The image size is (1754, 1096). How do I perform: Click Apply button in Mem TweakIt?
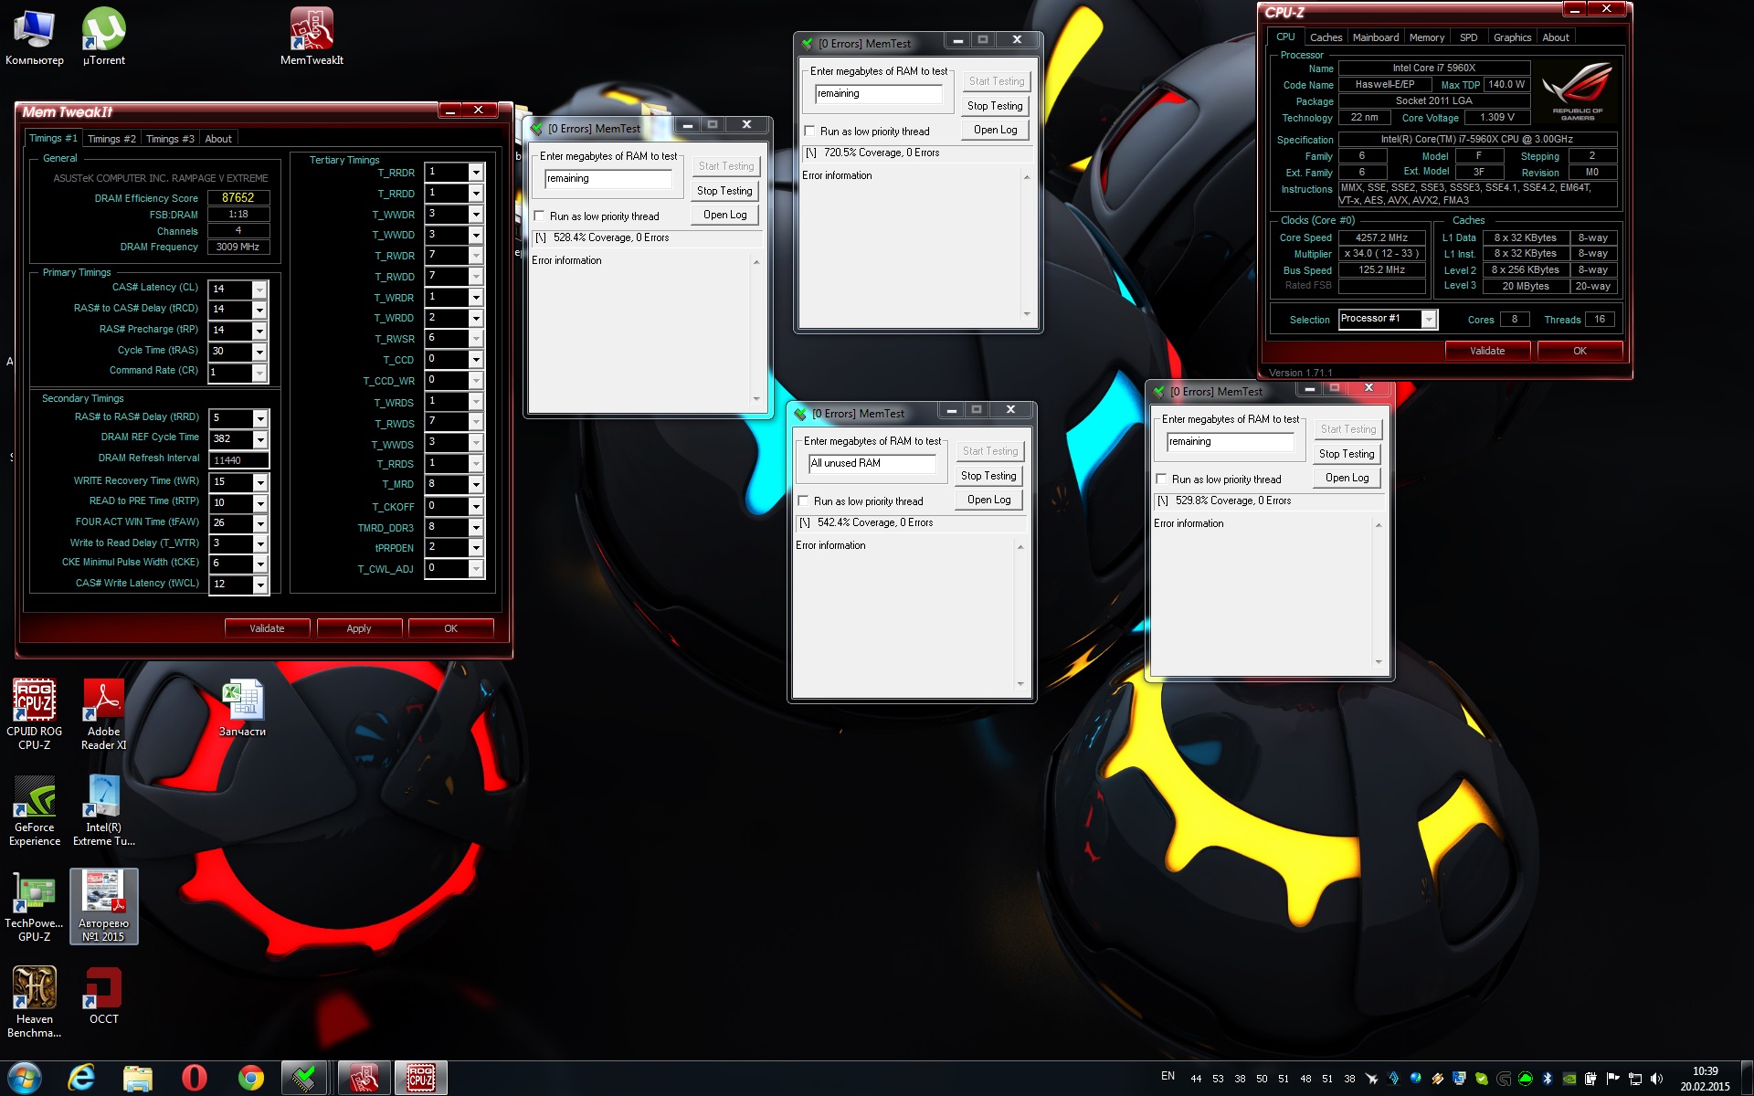359,628
